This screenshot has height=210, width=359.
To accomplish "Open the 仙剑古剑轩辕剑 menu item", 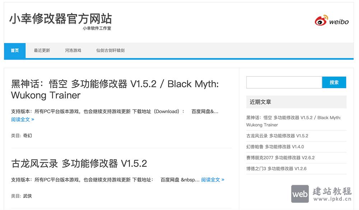I will point(110,50).
